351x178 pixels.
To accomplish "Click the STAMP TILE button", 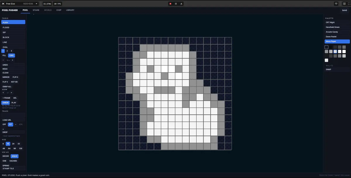I will click(x=13, y=168).
